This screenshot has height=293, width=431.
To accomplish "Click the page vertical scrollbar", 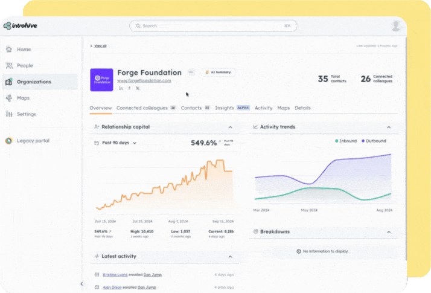I will coord(406,149).
